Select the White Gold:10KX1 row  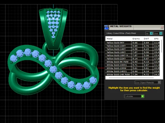pos(133,65)
